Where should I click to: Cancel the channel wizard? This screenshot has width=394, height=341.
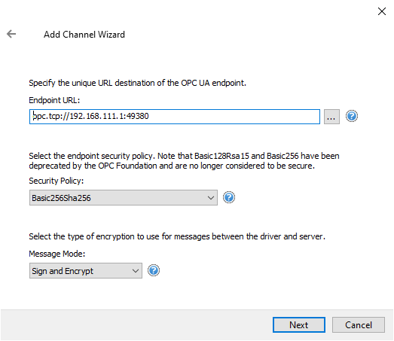[359, 325]
